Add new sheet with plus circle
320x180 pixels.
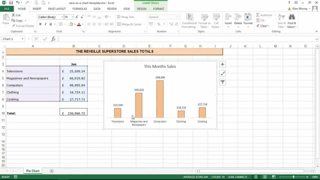(x=52, y=171)
